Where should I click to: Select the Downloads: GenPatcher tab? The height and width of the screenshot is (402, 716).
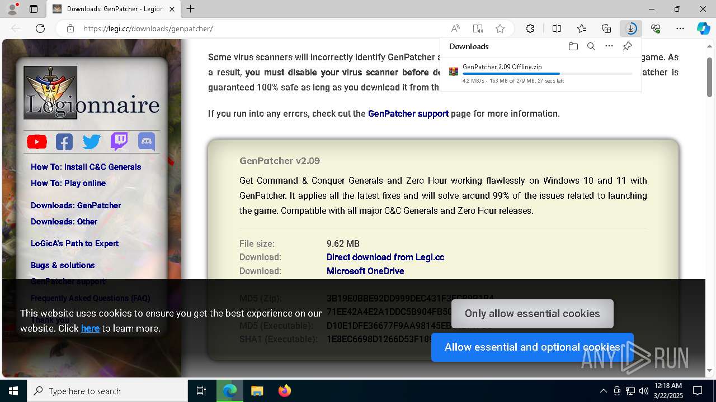click(113, 9)
